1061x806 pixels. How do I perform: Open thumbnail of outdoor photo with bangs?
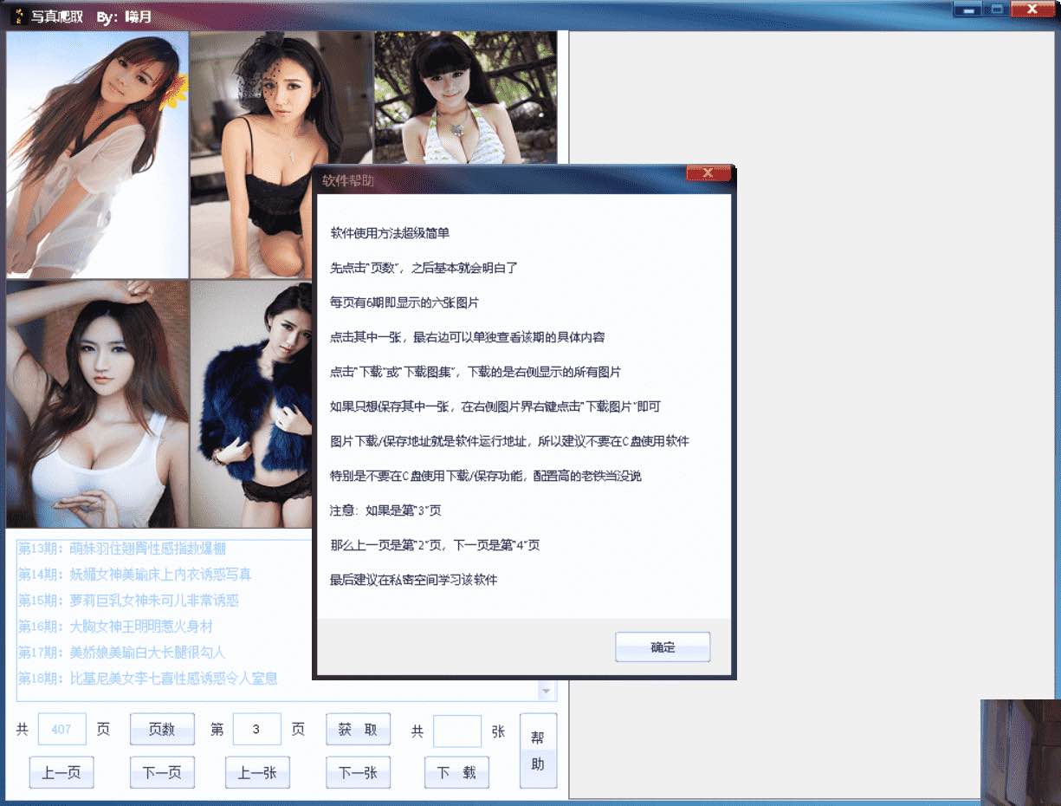pyautogui.click(x=465, y=98)
